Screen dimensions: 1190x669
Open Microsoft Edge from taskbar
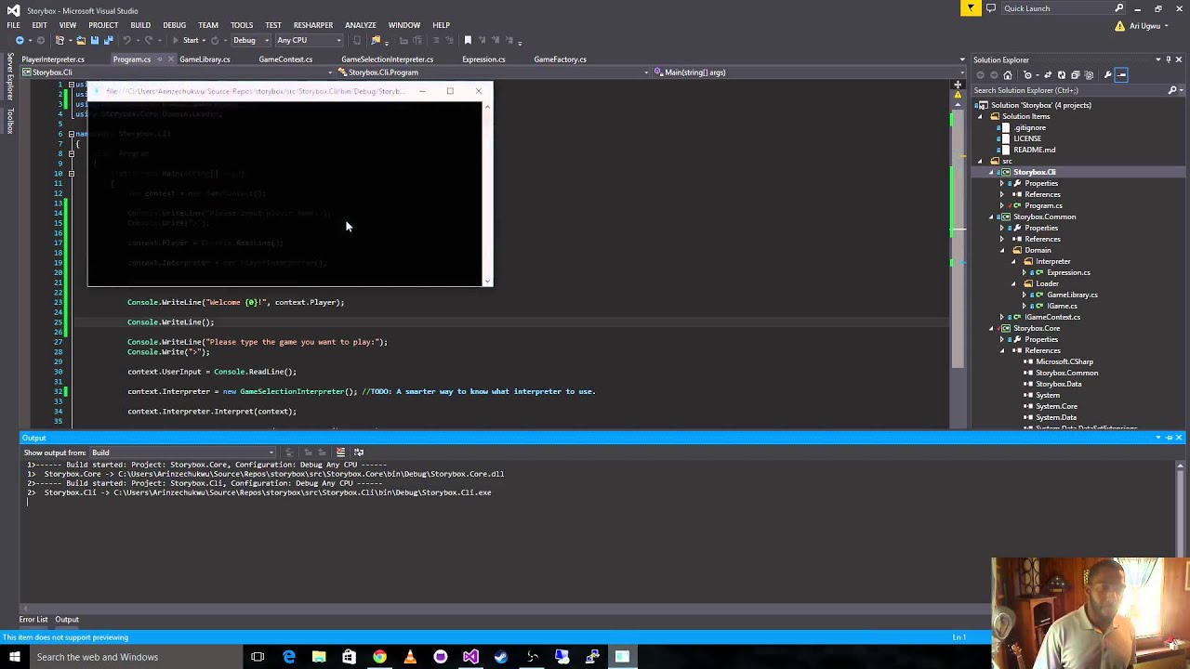coord(288,657)
